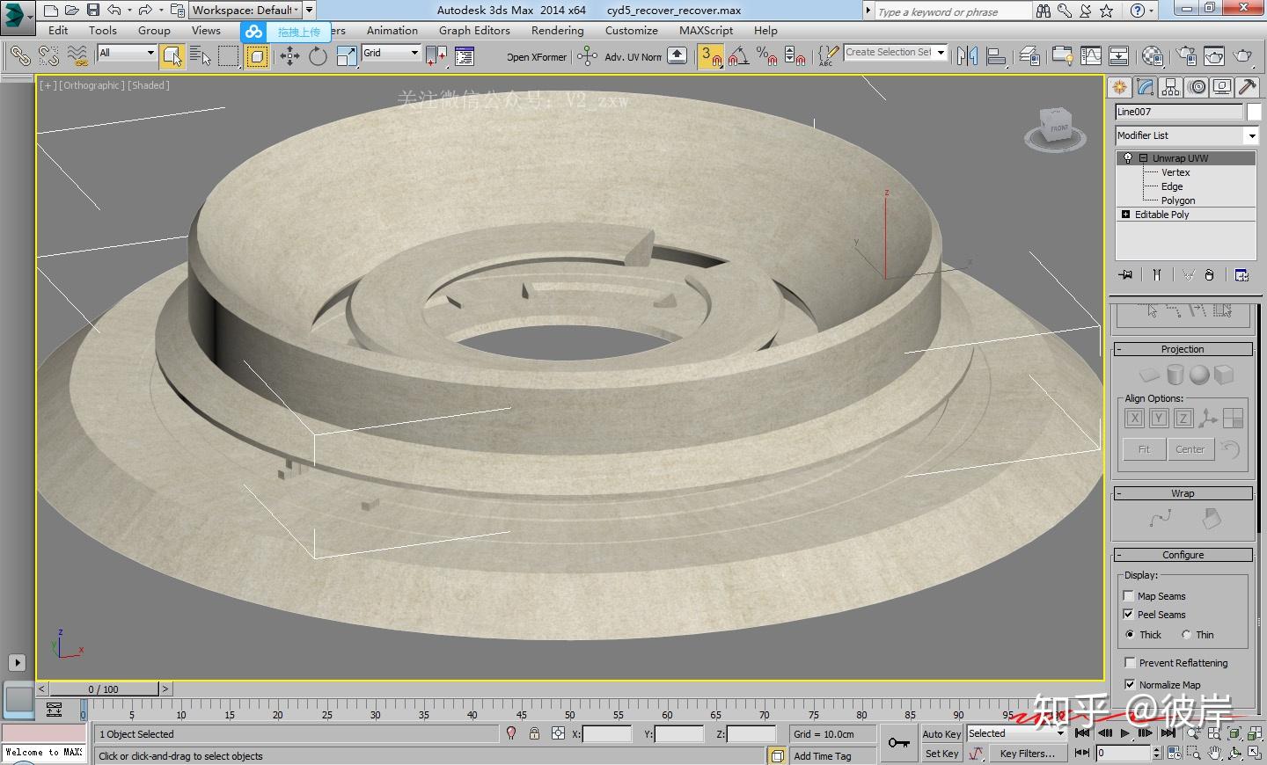This screenshot has width=1267, height=765.
Task: Switch to the Hierarchy command panel
Action: click(x=1170, y=87)
